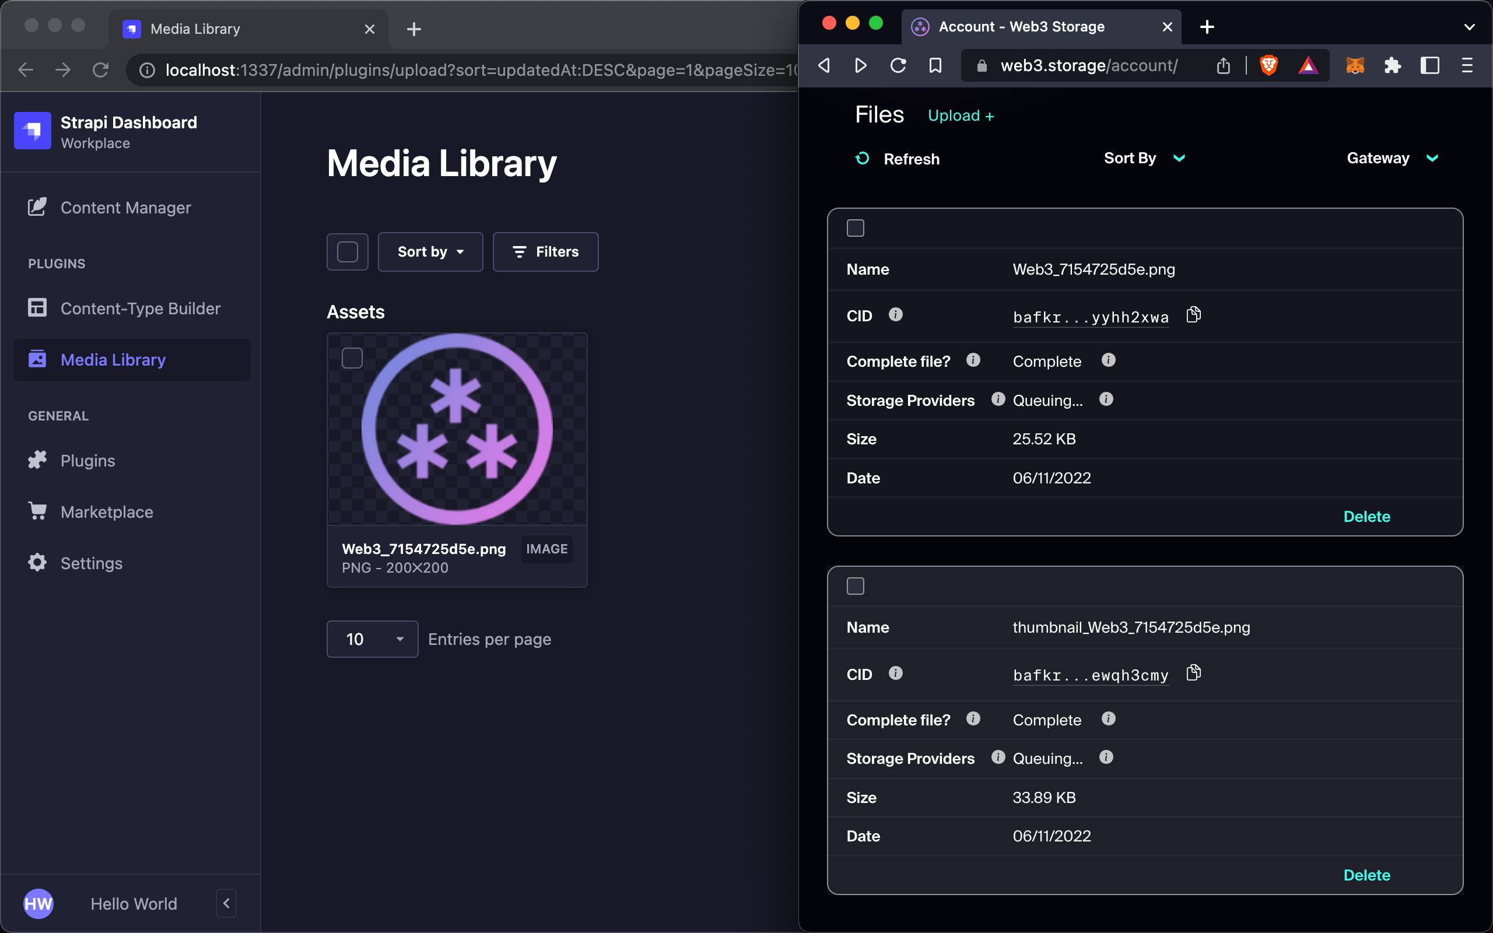This screenshot has height=933, width=1493.
Task: Open the Brave hamburger menu
Action: point(1467,65)
